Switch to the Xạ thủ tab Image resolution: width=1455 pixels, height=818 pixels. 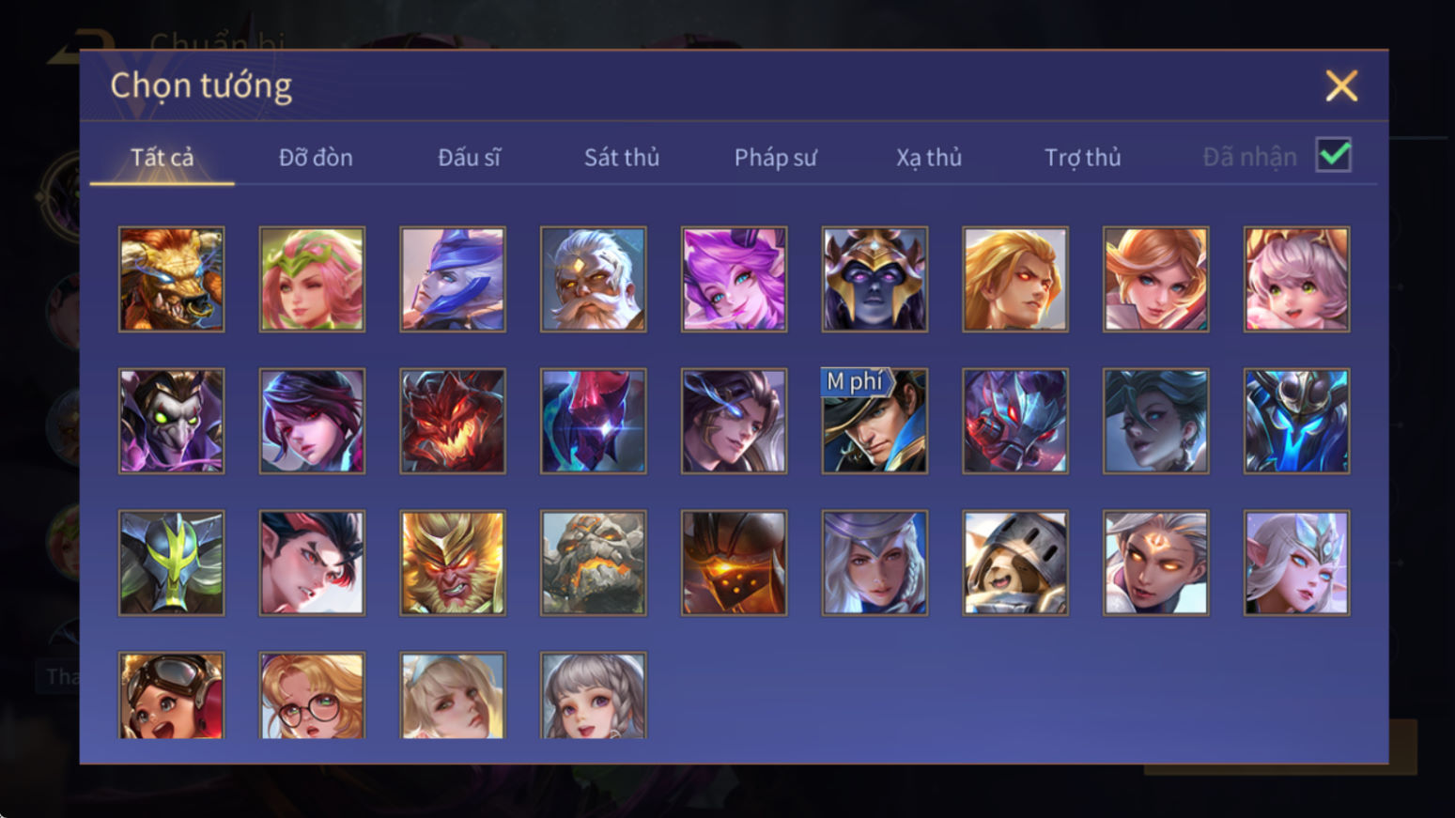pyautogui.click(x=928, y=157)
